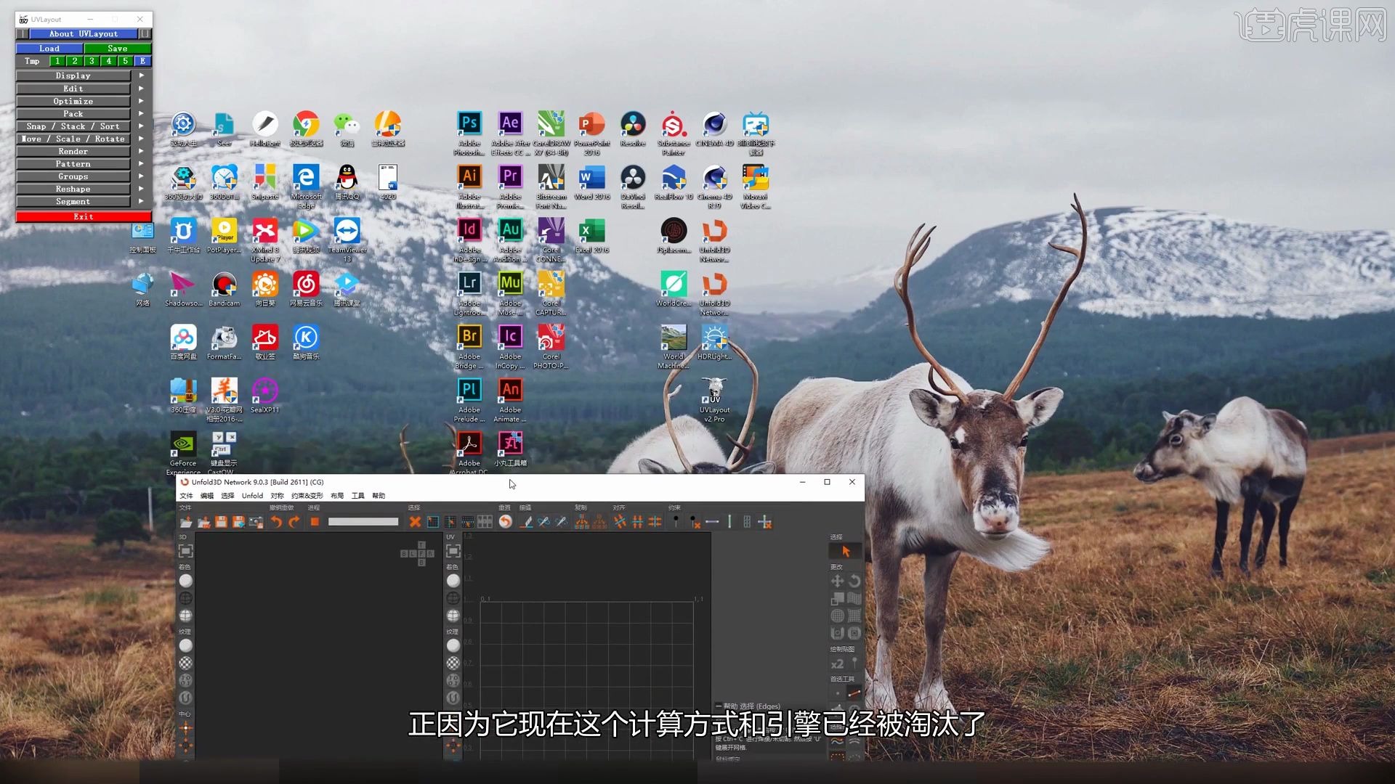
Task: Expand the Segment section arrow
Action: [x=142, y=202]
